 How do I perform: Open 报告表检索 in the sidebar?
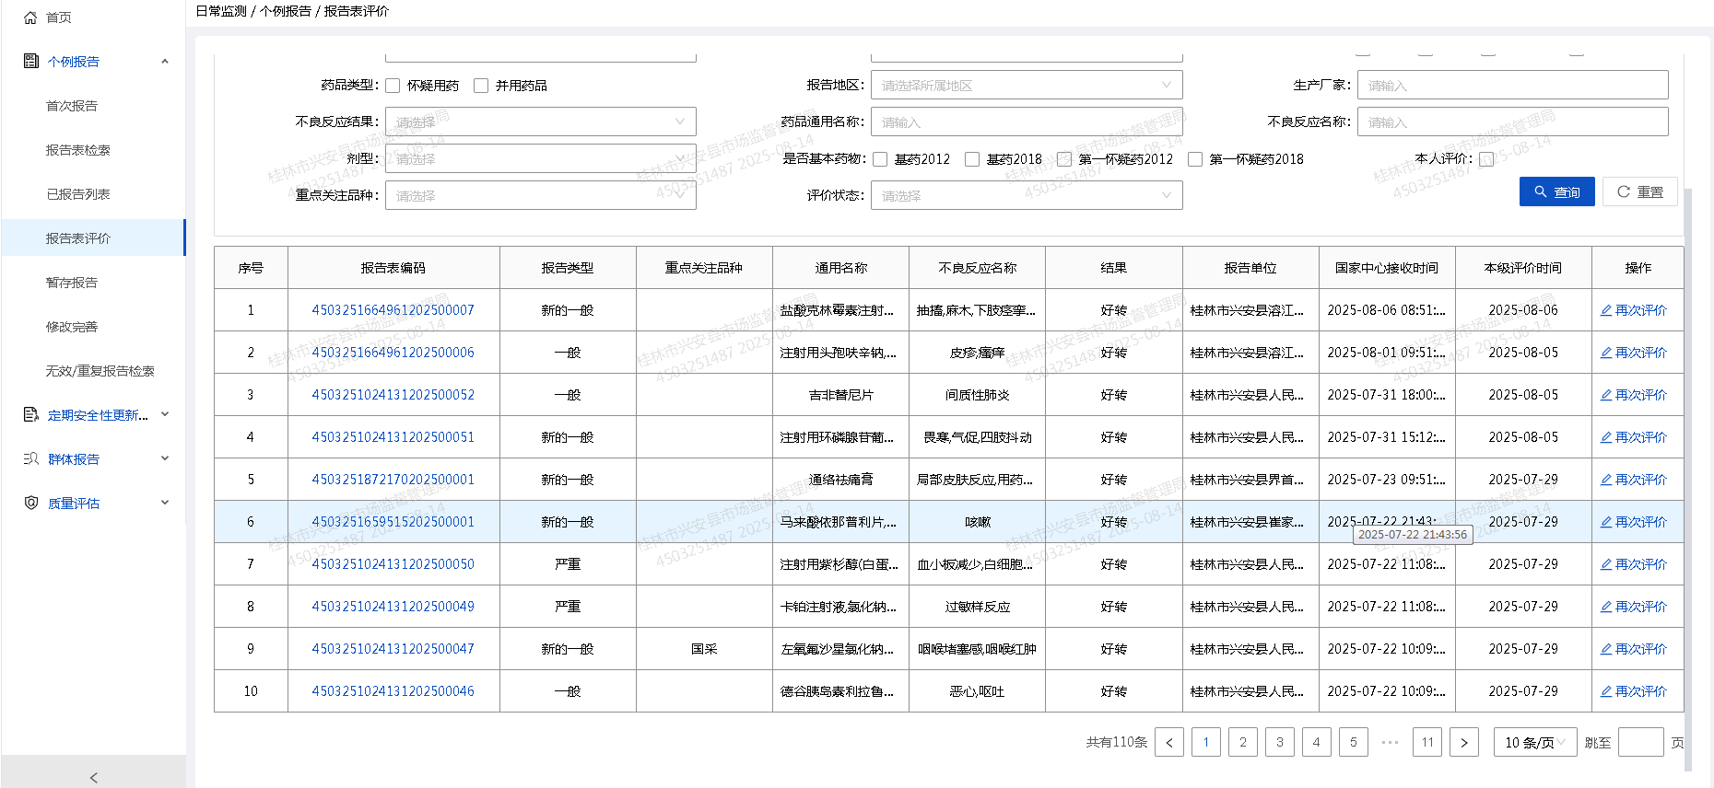[78, 150]
